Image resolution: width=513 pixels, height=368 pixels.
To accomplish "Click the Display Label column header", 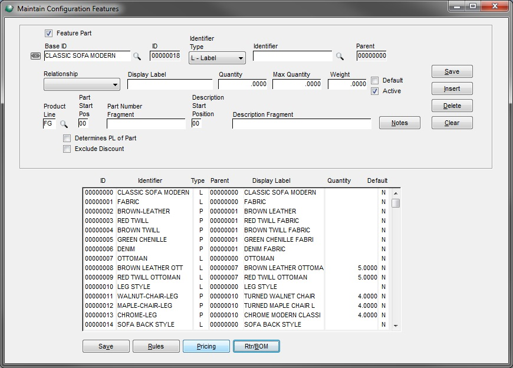I will (x=271, y=180).
